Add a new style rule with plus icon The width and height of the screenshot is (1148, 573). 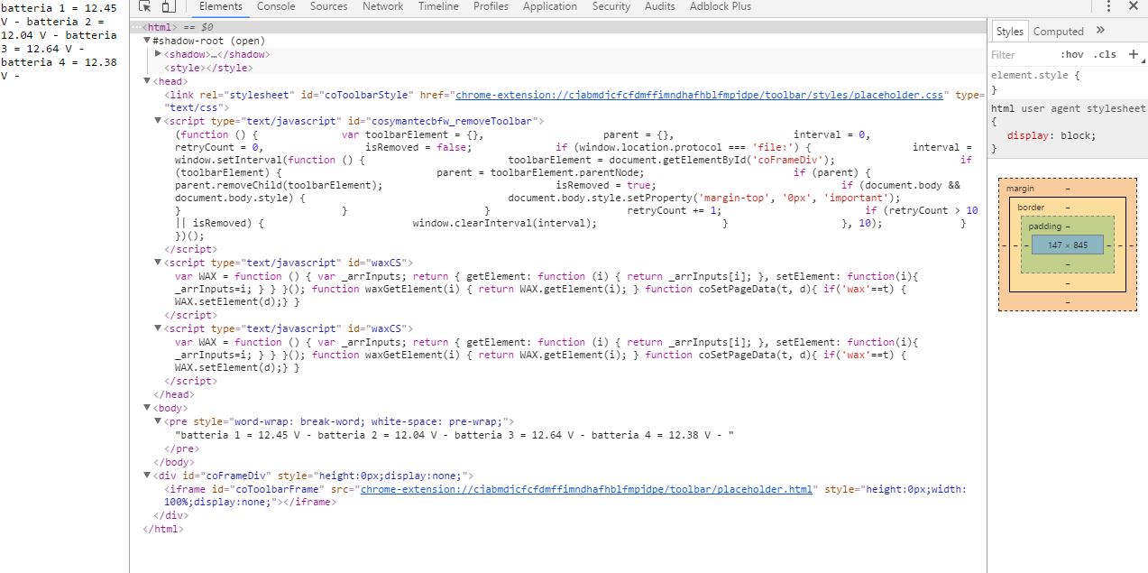1134,54
